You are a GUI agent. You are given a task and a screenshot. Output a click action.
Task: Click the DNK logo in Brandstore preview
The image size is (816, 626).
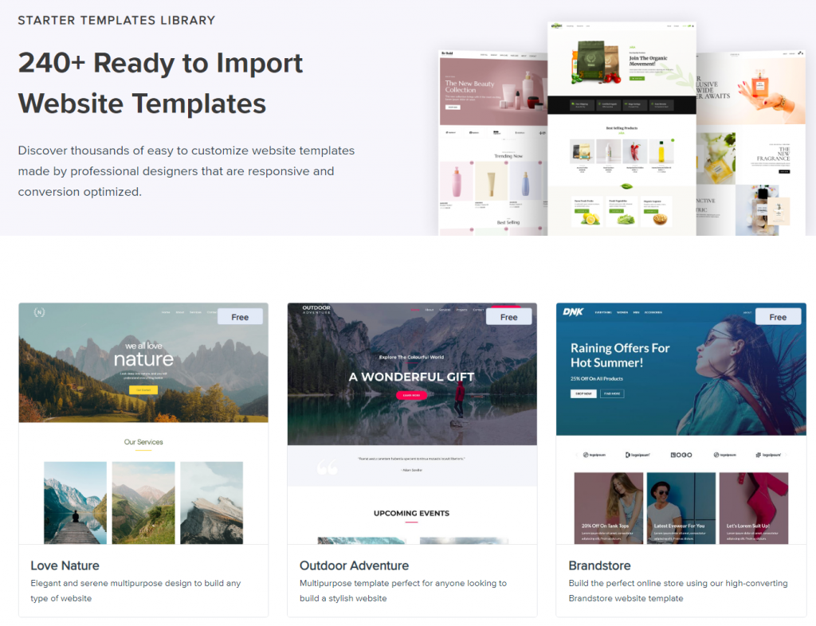pyautogui.click(x=573, y=312)
